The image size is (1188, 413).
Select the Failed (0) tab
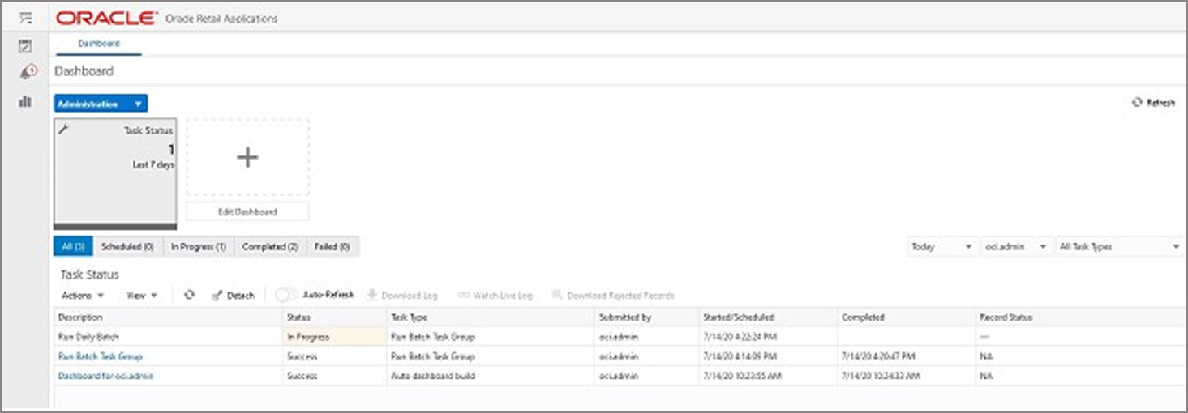pos(332,247)
